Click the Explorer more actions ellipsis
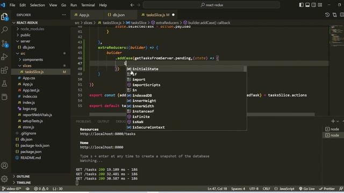Viewport: 344px width, 193px height. click(x=64, y=14)
